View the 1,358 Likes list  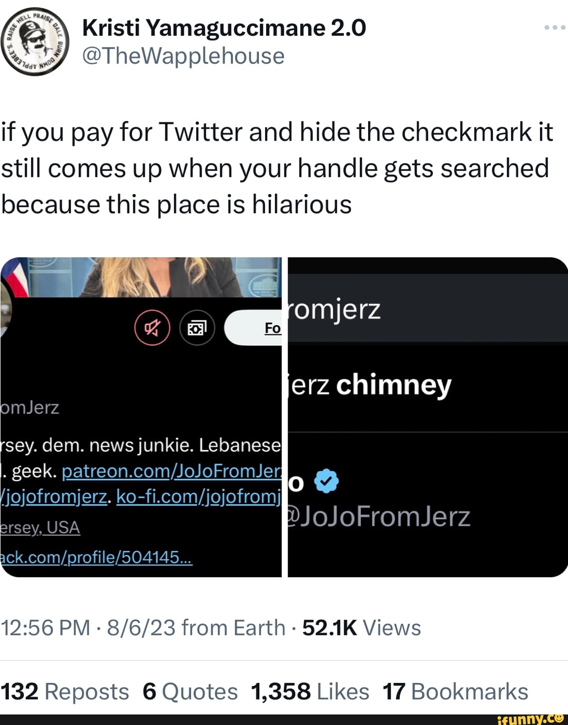(310, 691)
